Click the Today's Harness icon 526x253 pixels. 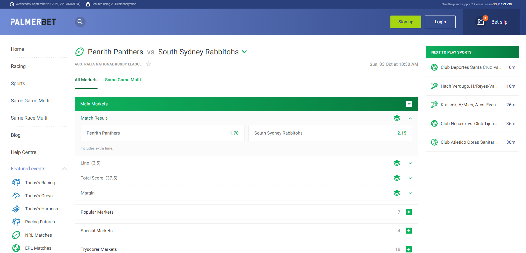tap(16, 209)
